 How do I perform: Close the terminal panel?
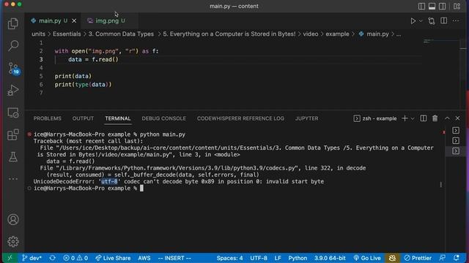click(x=457, y=118)
